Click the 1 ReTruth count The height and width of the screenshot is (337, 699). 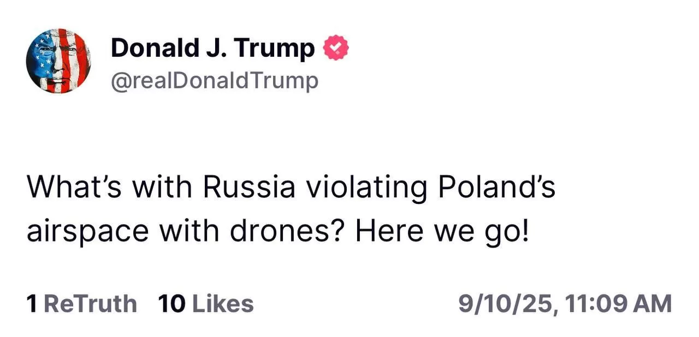[x=82, y=304]
